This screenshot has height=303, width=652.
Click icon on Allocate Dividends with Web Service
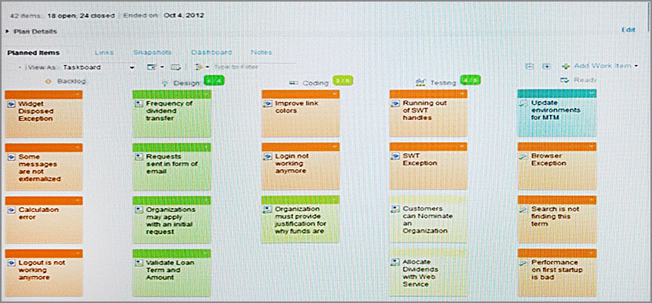[396, 262]
